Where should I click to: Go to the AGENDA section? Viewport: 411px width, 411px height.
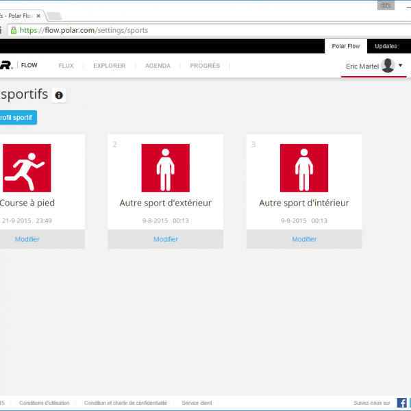(158, 66)
